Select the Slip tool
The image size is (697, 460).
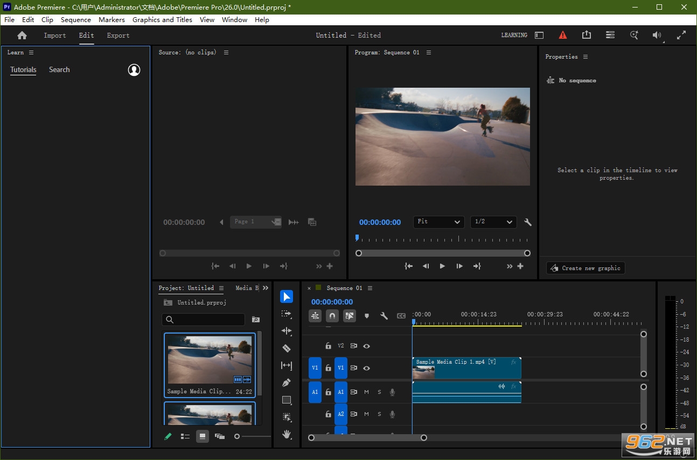point(287,365)
